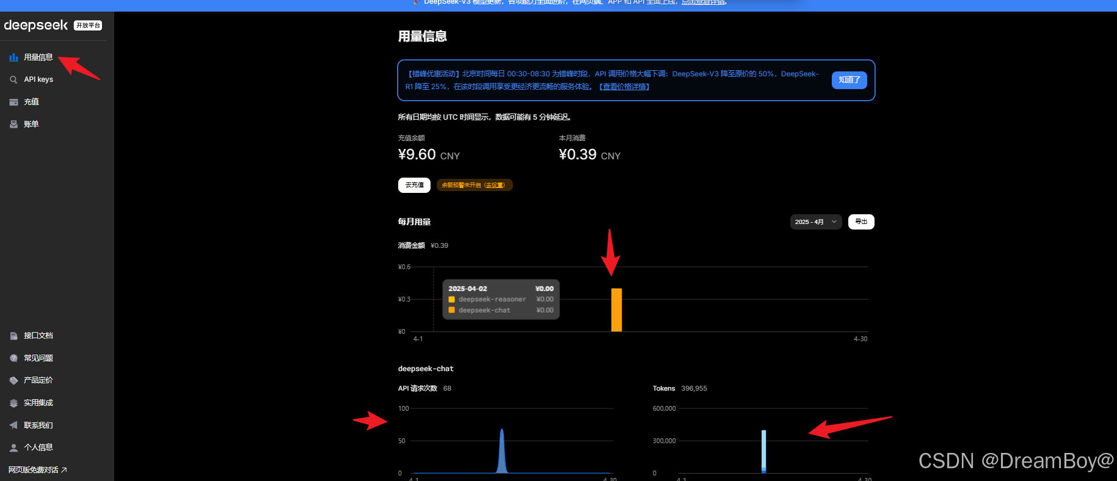Open 联系我们 via its paper plane icon
1117x481 pixels.
[x=13, y=425]
